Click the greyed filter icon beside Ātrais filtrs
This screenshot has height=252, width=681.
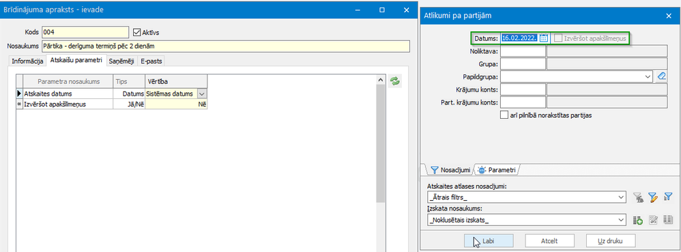638,197
